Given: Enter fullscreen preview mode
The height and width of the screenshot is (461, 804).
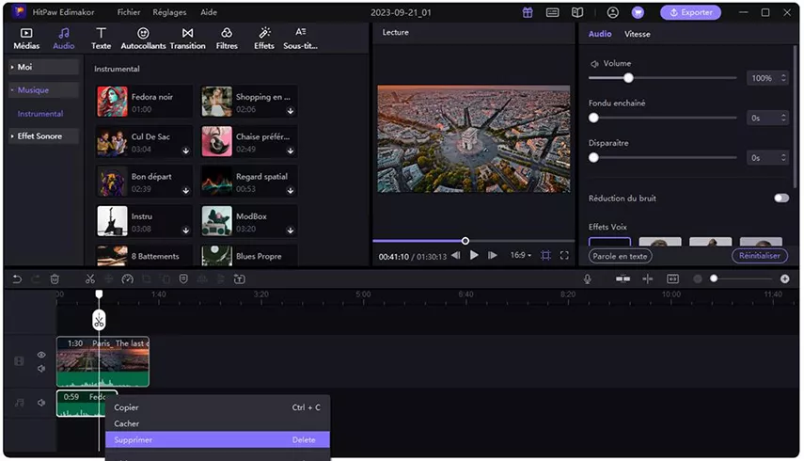Looking at the screenshot, I should coord(564,255).
